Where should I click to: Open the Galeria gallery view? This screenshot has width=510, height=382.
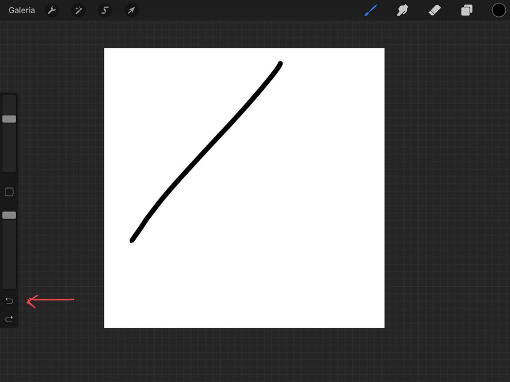(x=22, y=10)
